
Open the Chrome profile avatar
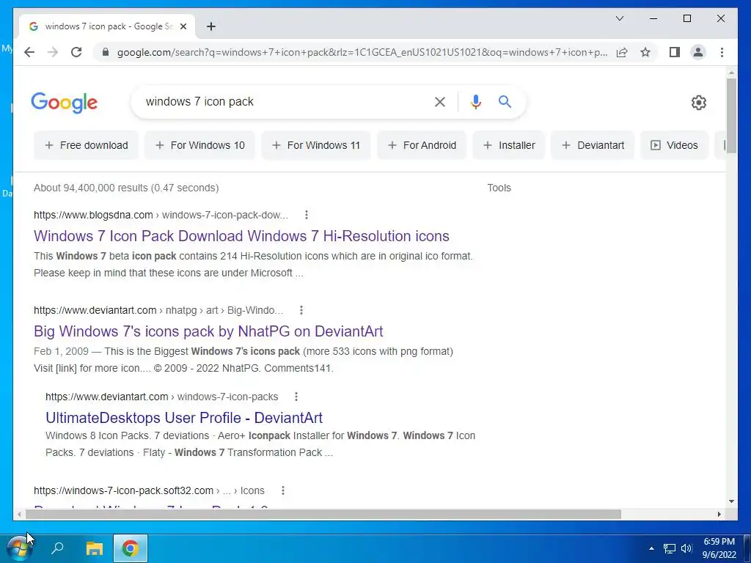click(x=698, y=52)
